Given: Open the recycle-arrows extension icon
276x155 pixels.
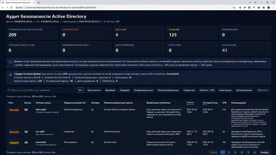Looking at the screenshot, I should click(x=240, y=7).
